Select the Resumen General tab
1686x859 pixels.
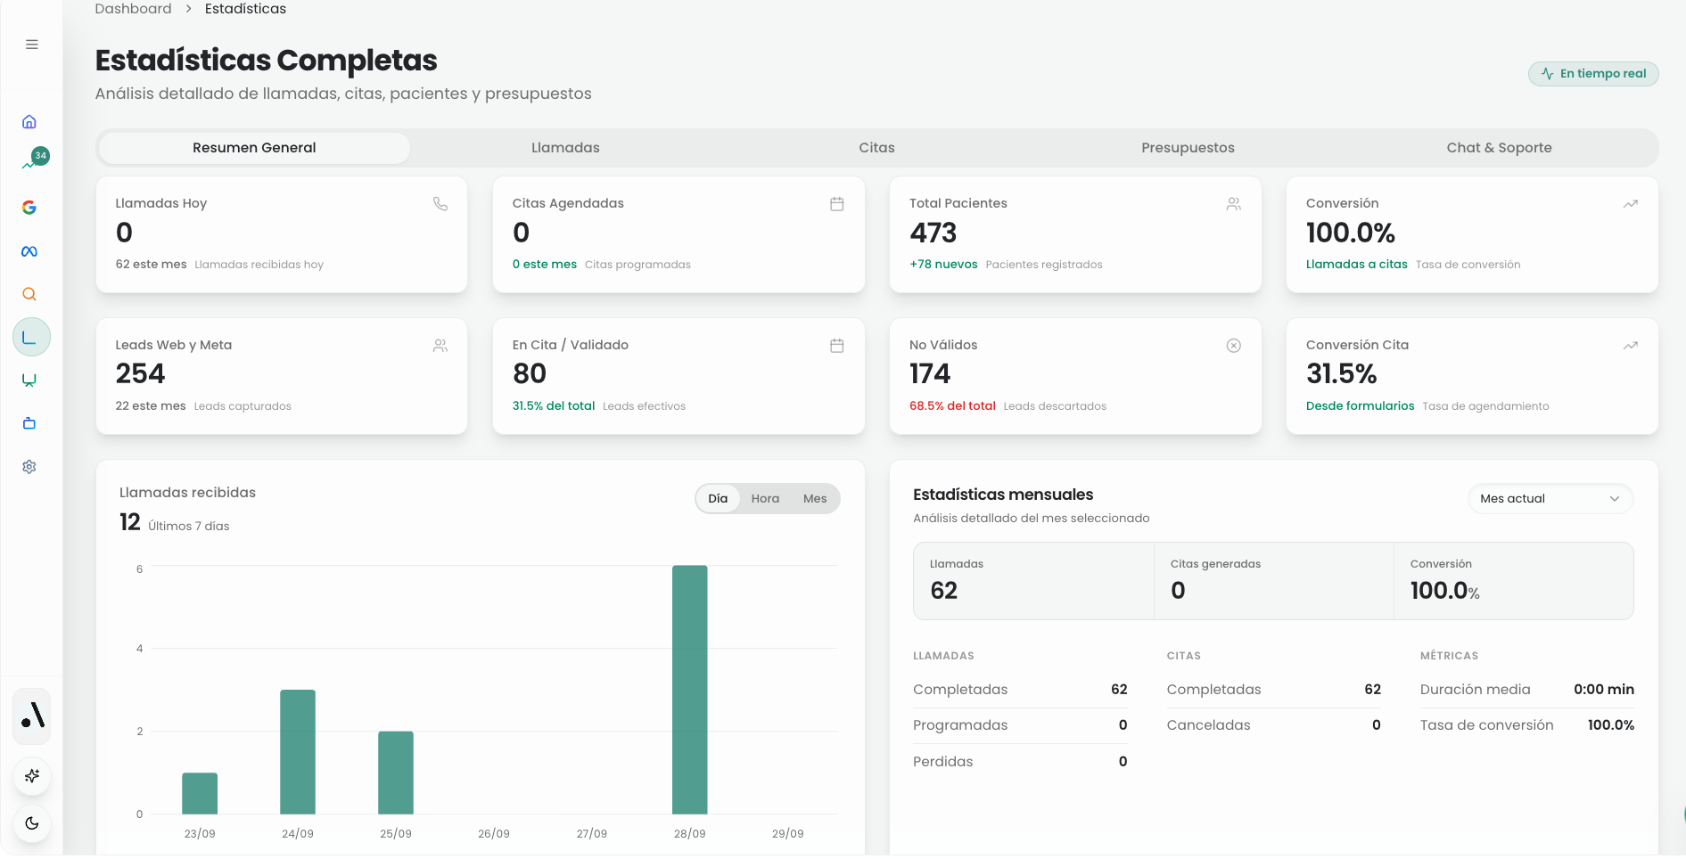[x=254, y=148]
